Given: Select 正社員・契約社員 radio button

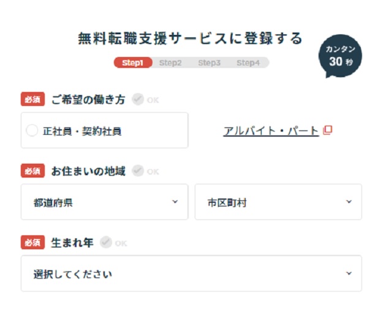Looking at the screenshot, I should 32,130.
